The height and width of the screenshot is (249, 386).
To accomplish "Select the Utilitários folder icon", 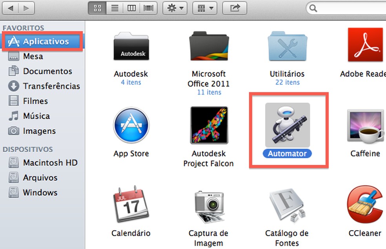I will (287, 46).
